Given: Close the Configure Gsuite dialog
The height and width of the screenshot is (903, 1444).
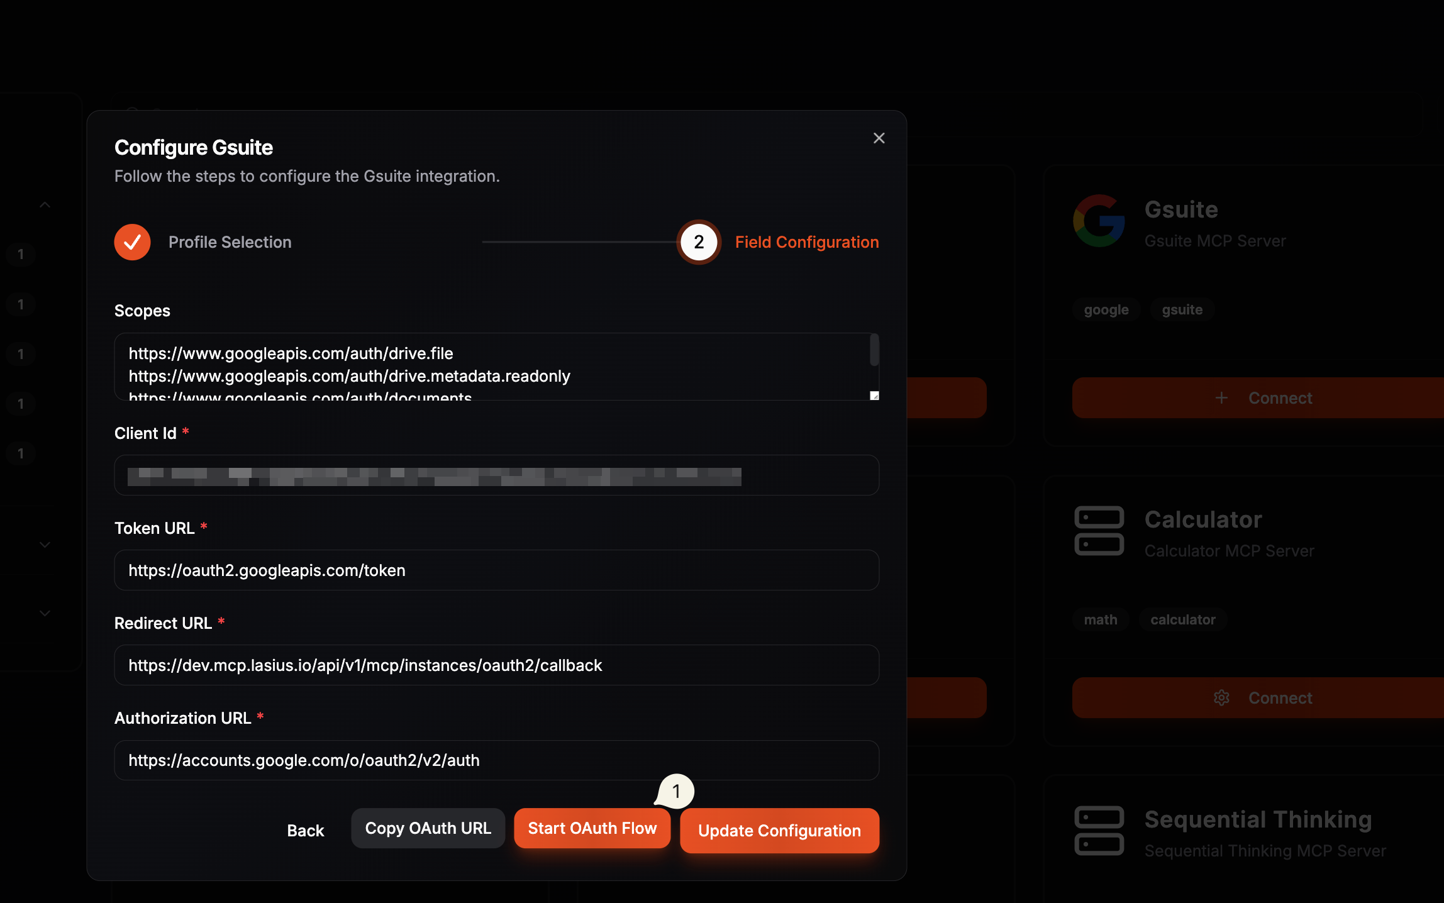Looking at the screenshot, I should click(x=879, y=138).
